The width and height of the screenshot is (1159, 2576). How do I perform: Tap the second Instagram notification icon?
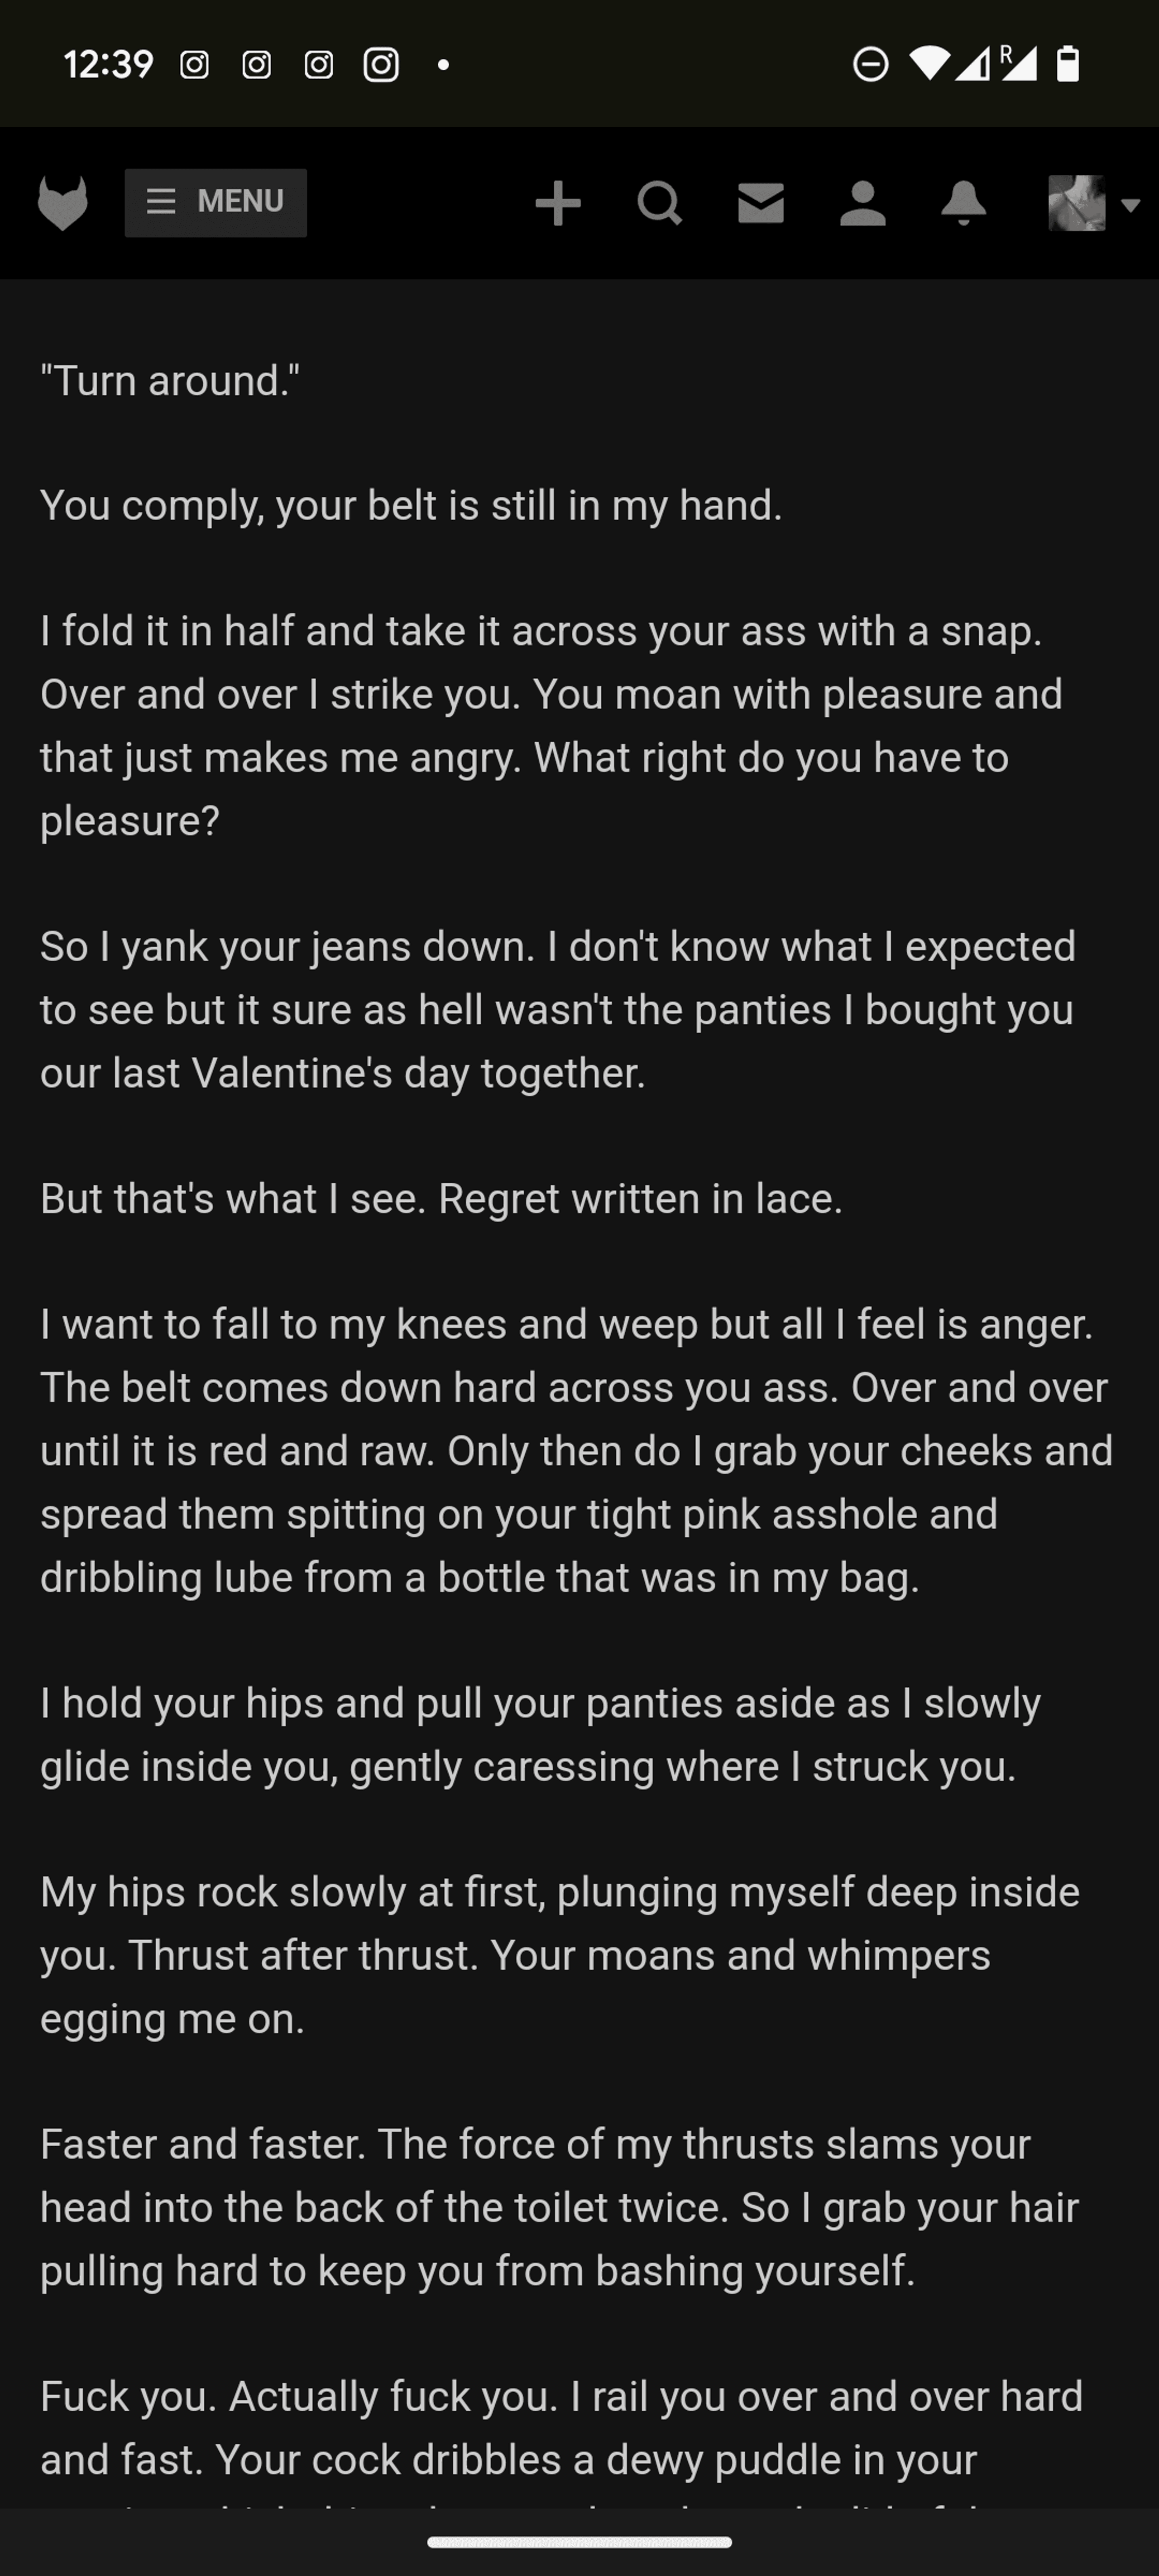(256, 65)
